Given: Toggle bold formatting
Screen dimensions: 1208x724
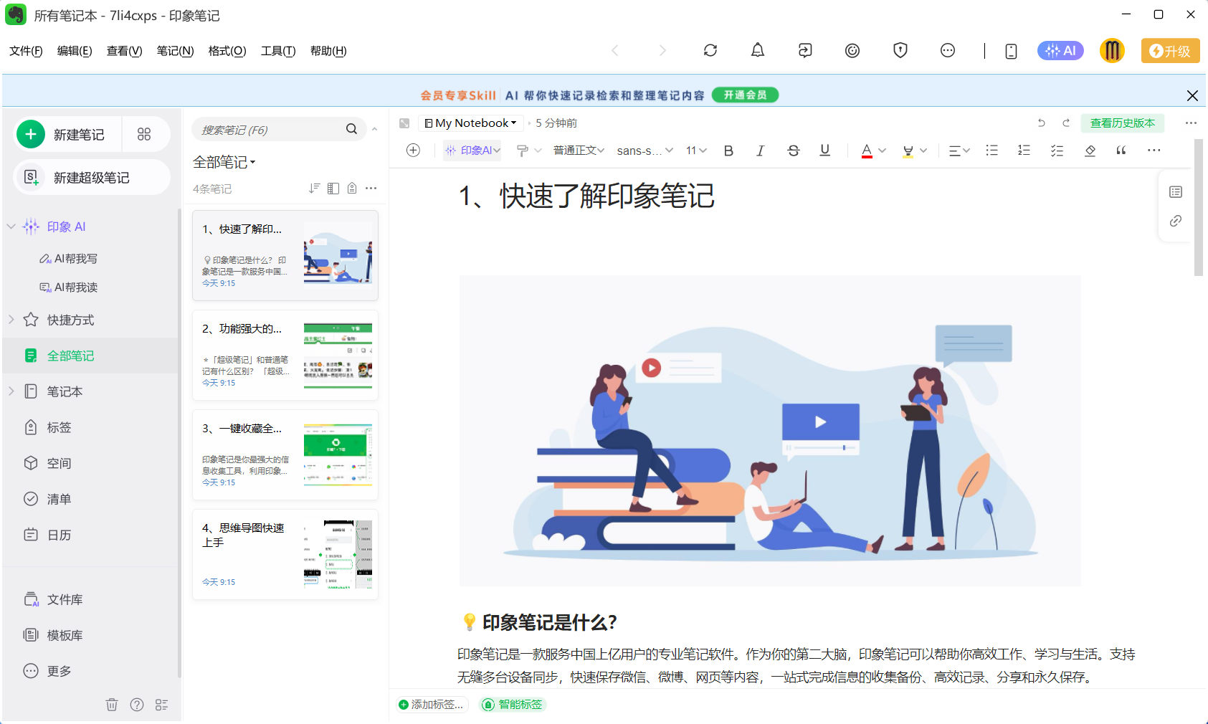Looking at the screenshot, I should click(x=728, y=151).
